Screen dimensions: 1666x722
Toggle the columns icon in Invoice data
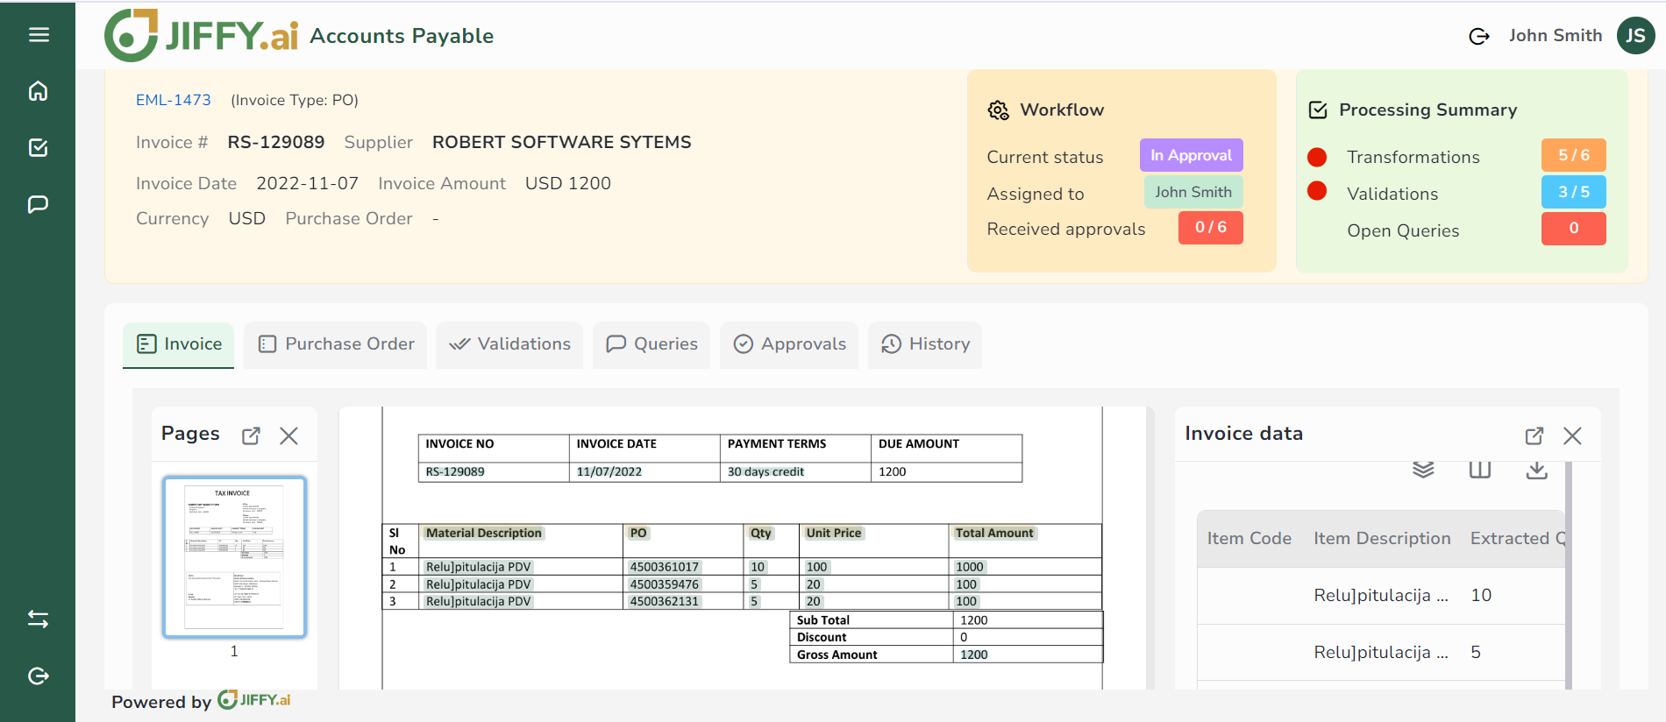[x=1479, y=471]
